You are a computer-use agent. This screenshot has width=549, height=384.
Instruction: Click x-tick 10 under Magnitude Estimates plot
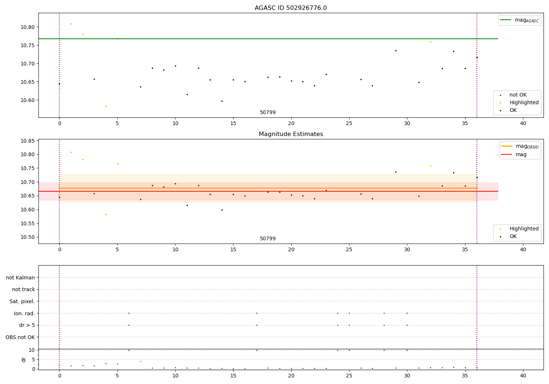tap(175, 250)
